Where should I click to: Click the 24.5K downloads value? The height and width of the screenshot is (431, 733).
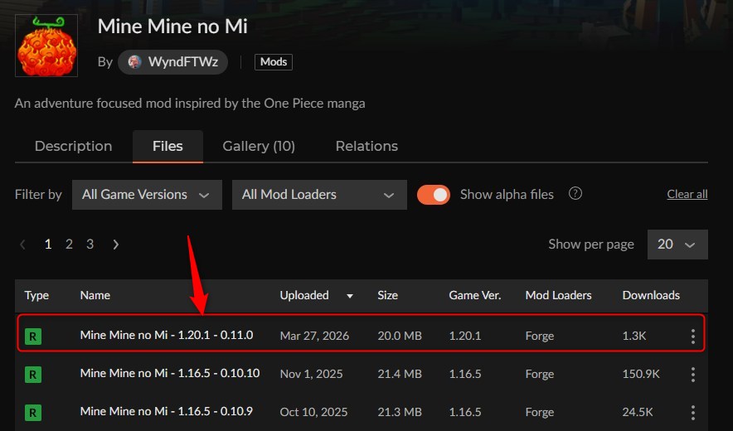point(637,413)
